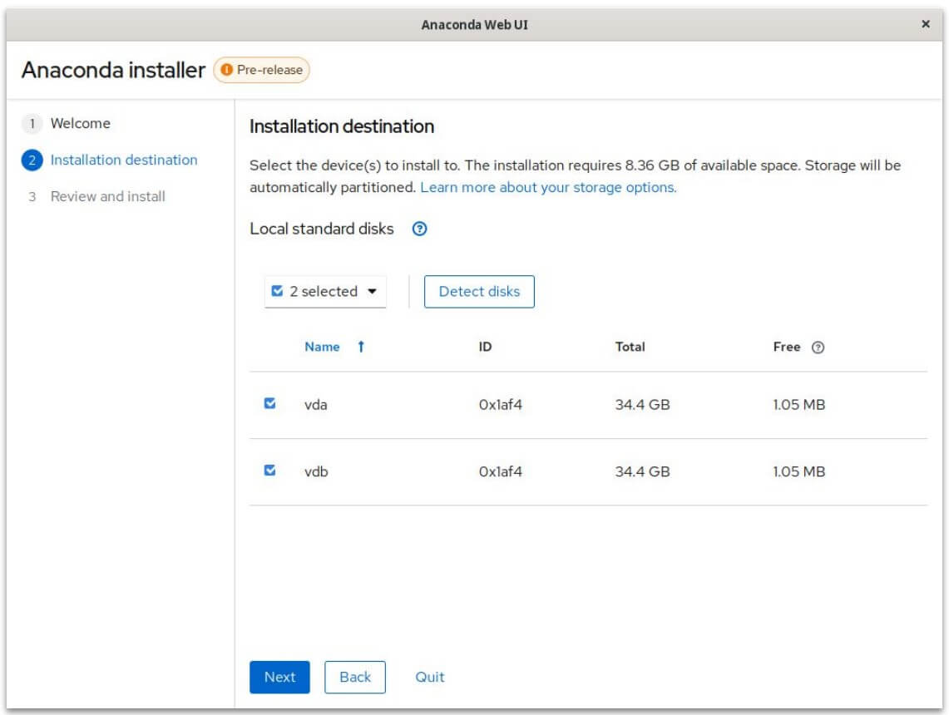Viewport: 949px width, 715px height.
Task: Click the Detect disks button
Action: coord(479,291)
